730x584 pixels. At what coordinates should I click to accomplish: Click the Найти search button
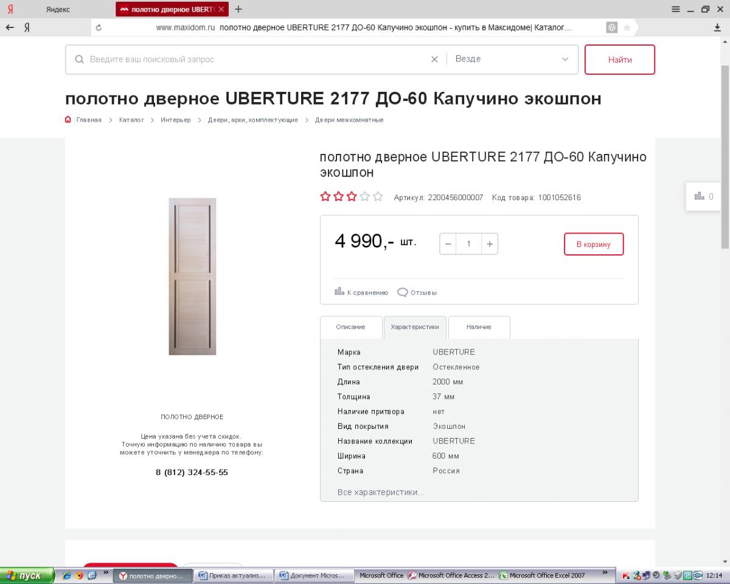[620, 60]
